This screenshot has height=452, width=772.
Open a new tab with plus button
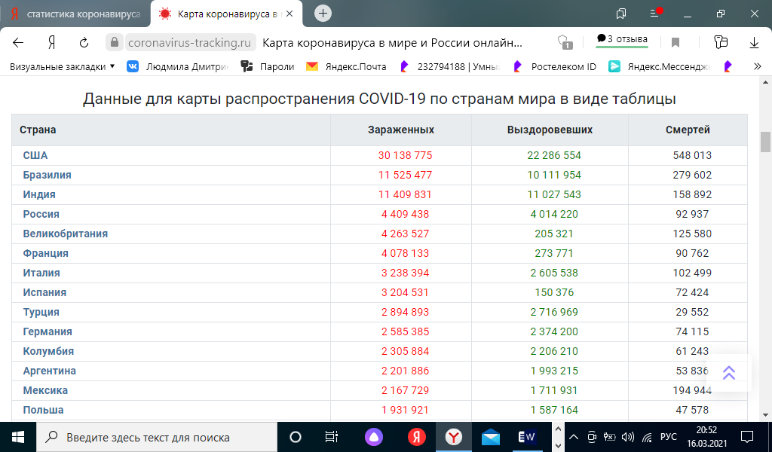[x=323, y=14]
